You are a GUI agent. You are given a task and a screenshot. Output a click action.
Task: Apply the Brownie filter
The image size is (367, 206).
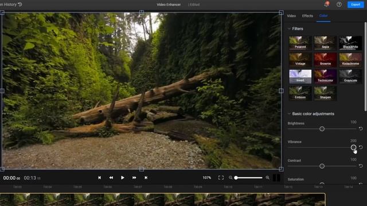[x=325, y=60]
